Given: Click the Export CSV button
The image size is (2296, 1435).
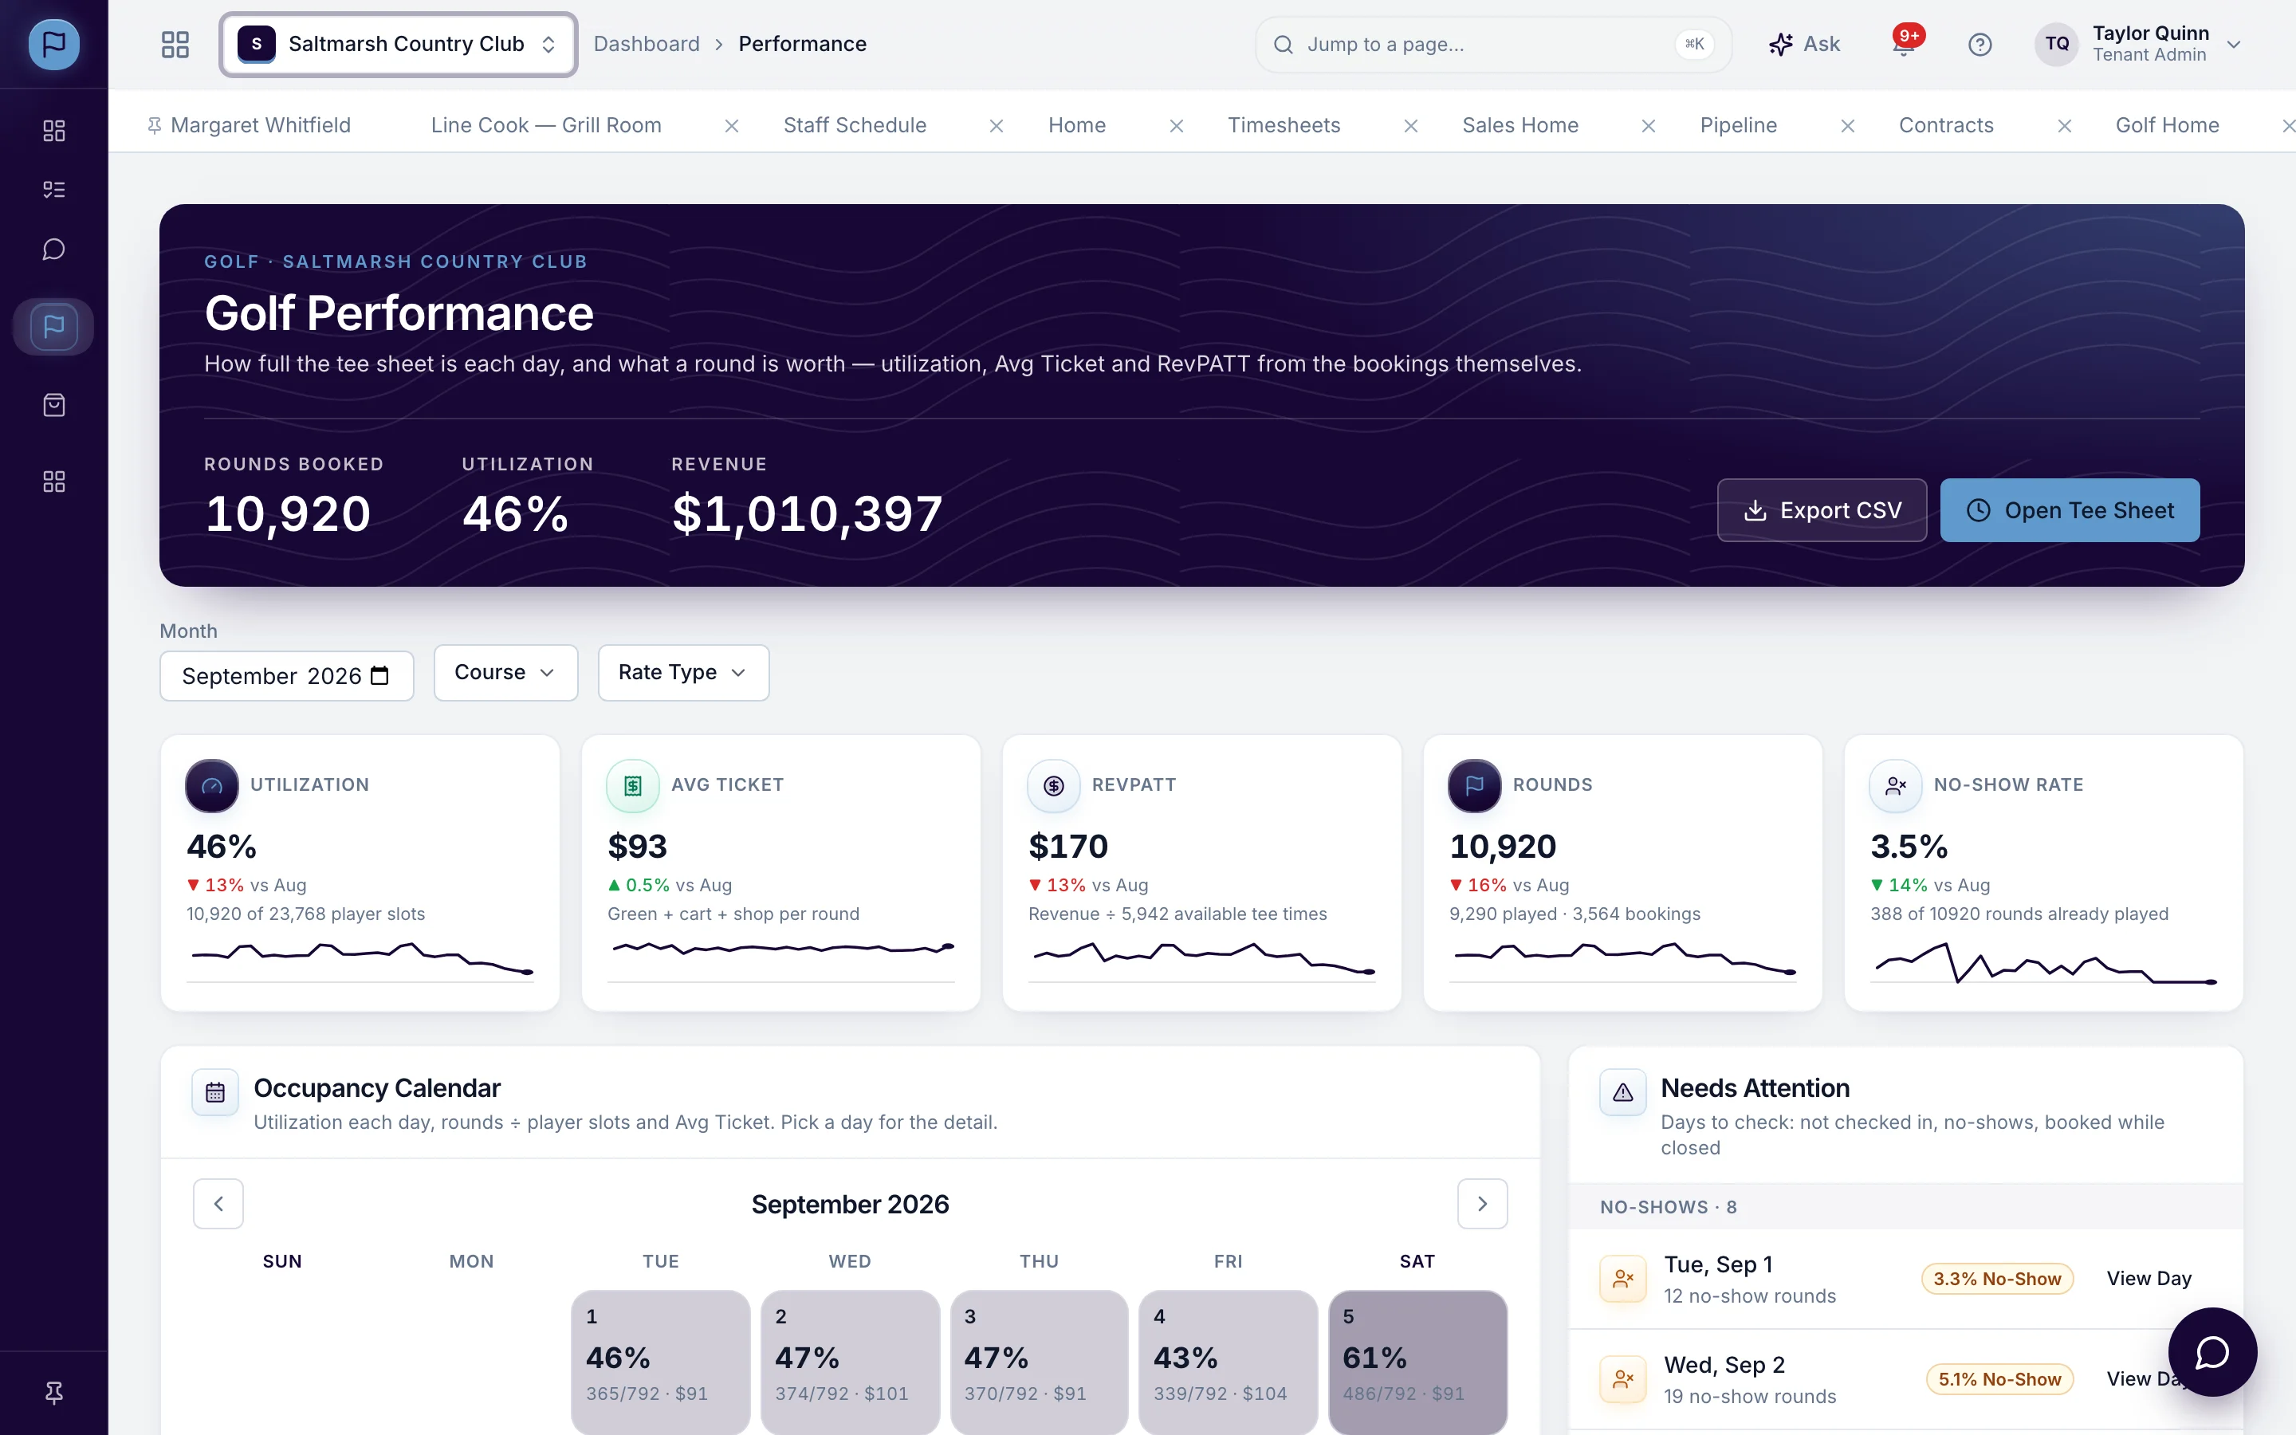Looking at the screenshot, I should coord(1822,510).
